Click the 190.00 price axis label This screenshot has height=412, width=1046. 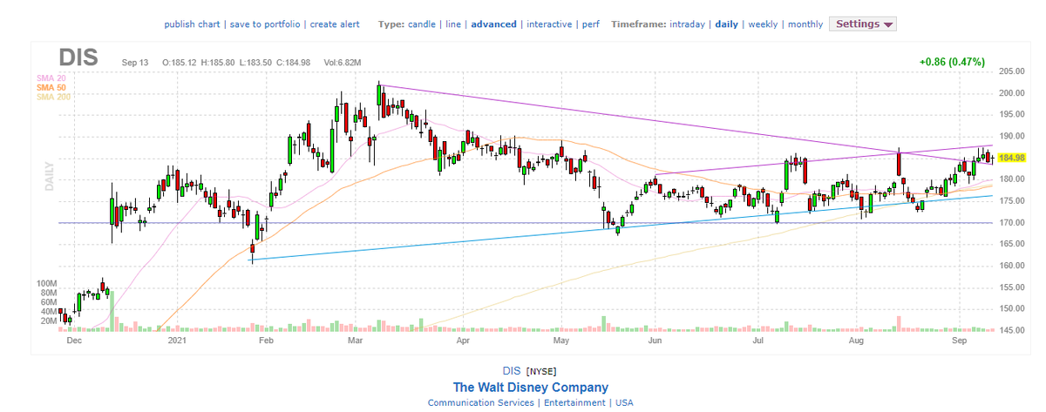[1012, 137]
